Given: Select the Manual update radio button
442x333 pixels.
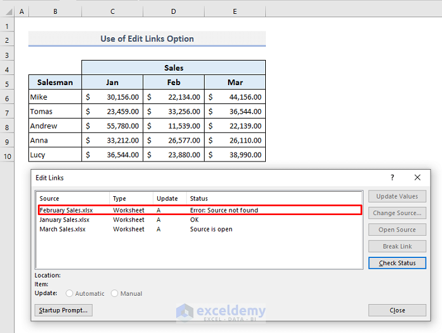Looking at the screenshot, I should point(114,294).
